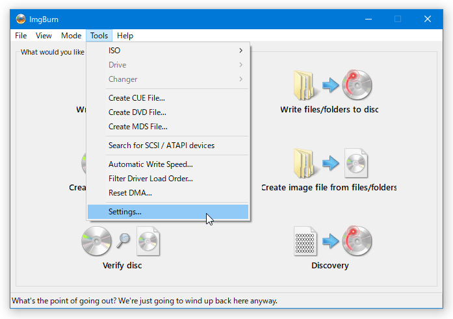
Task: Click the status bar quote text
Action: (144, 301)
